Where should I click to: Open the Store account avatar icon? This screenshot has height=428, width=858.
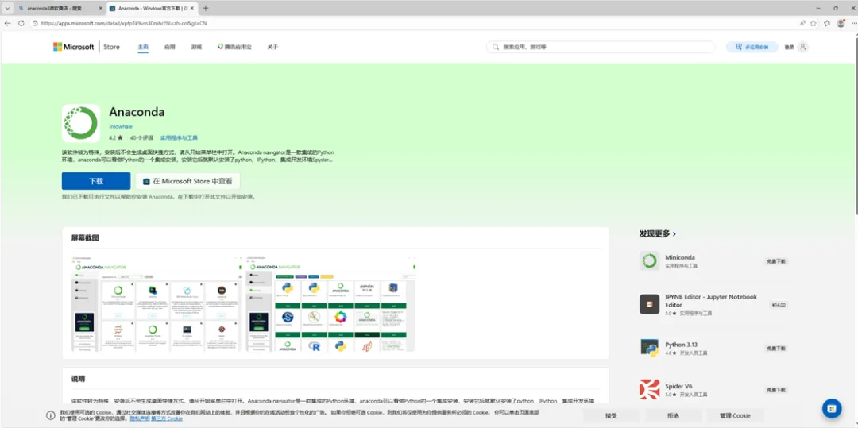tap(802, 47)
